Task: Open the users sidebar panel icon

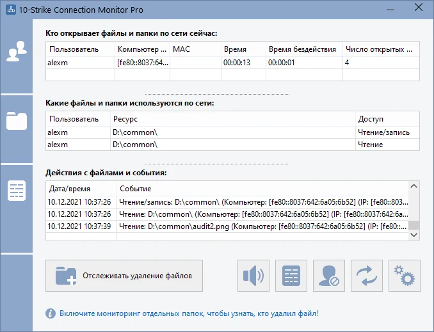Action: coord(17,51)
